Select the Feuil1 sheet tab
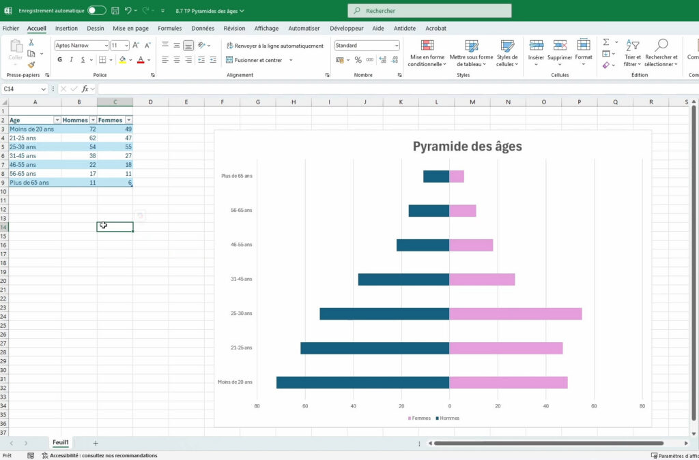Viewport: 699px width, 460px height. (x=61, y=443)
